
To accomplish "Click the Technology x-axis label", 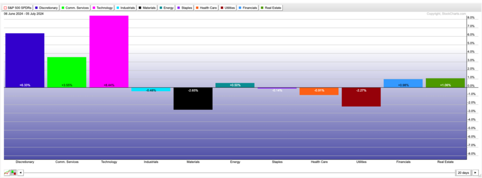I will [x=109, y=162].
